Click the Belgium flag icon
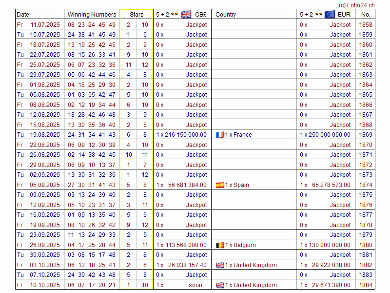 [x=220, y=245]
